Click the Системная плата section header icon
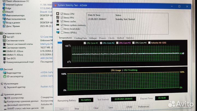The height and width of the screenshot is (111, 197). coord(1,33)
